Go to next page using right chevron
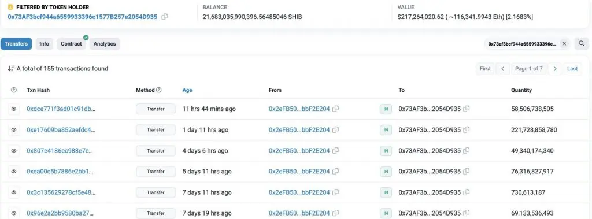Screen dimensions: 592x219 coord(555,69)
